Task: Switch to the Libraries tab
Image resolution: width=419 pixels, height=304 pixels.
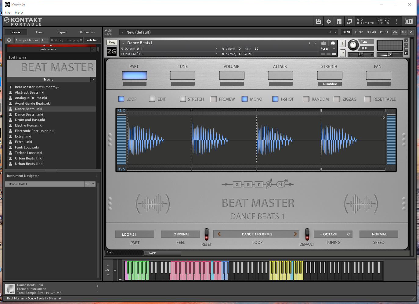Action: (x=16, y=32)
